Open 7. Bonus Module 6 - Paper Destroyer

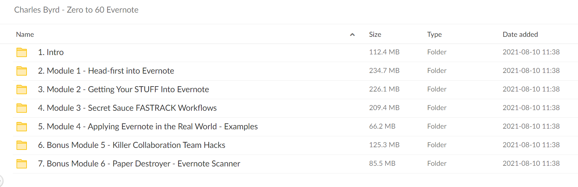point(139,164)
